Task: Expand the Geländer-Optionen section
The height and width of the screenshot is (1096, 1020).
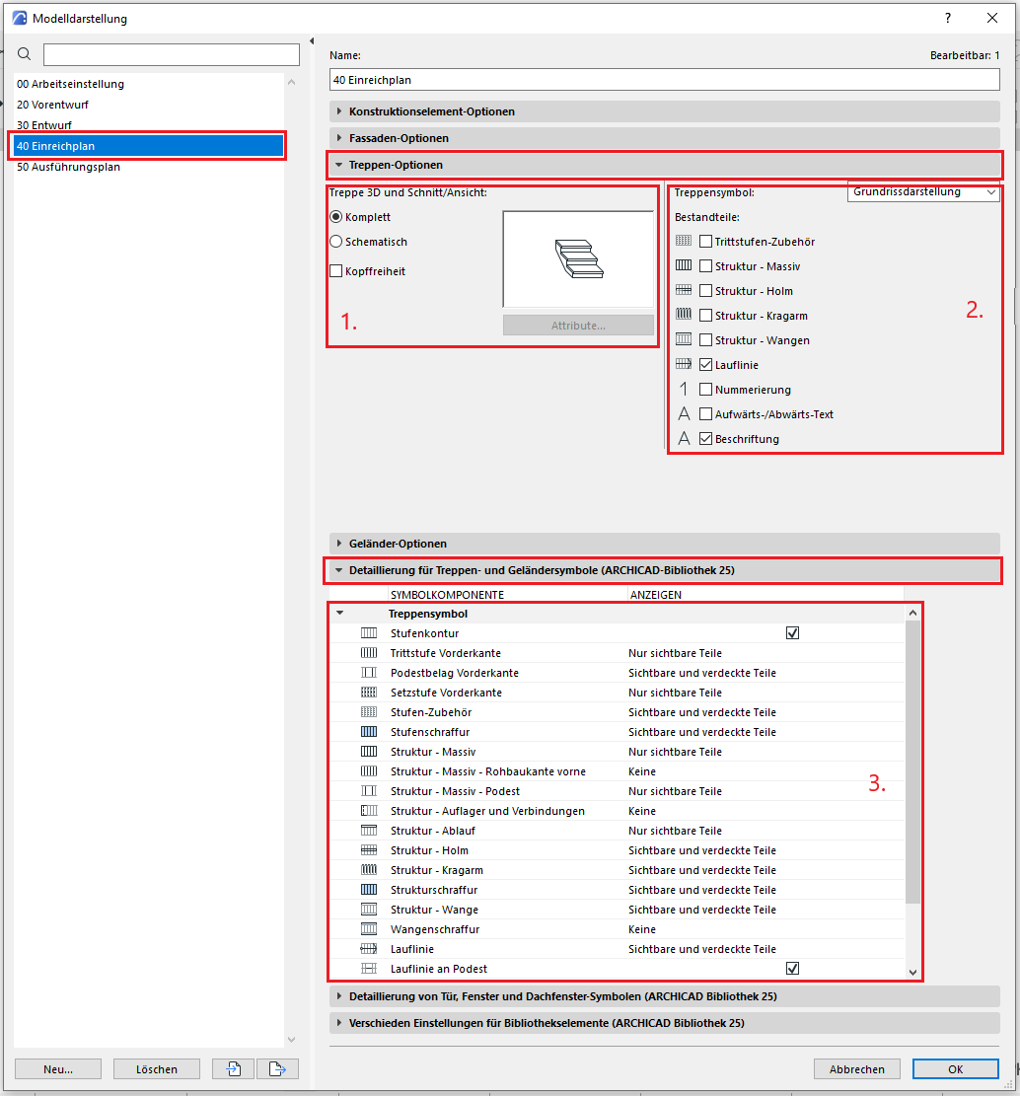Action: click(x=398, y=544)
